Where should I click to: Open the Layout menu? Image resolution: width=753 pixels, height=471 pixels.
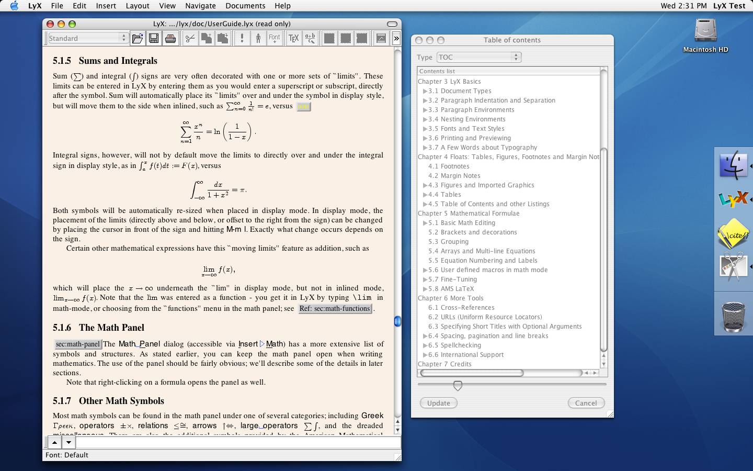pyautogui.click(x=138, y=6)
